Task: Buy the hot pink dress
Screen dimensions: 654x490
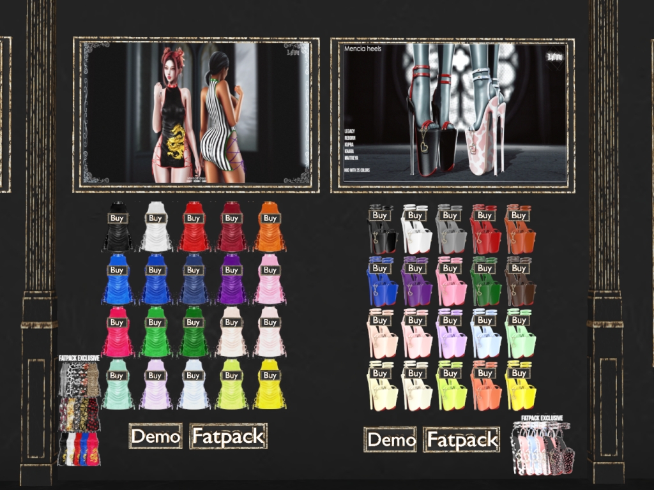Action: 118,322
